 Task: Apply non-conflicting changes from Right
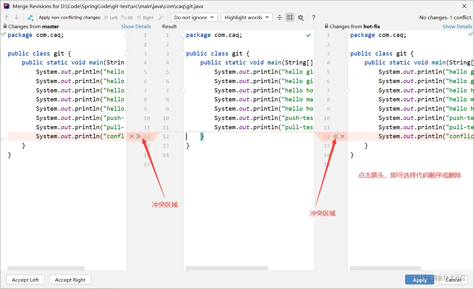point(145,17)
